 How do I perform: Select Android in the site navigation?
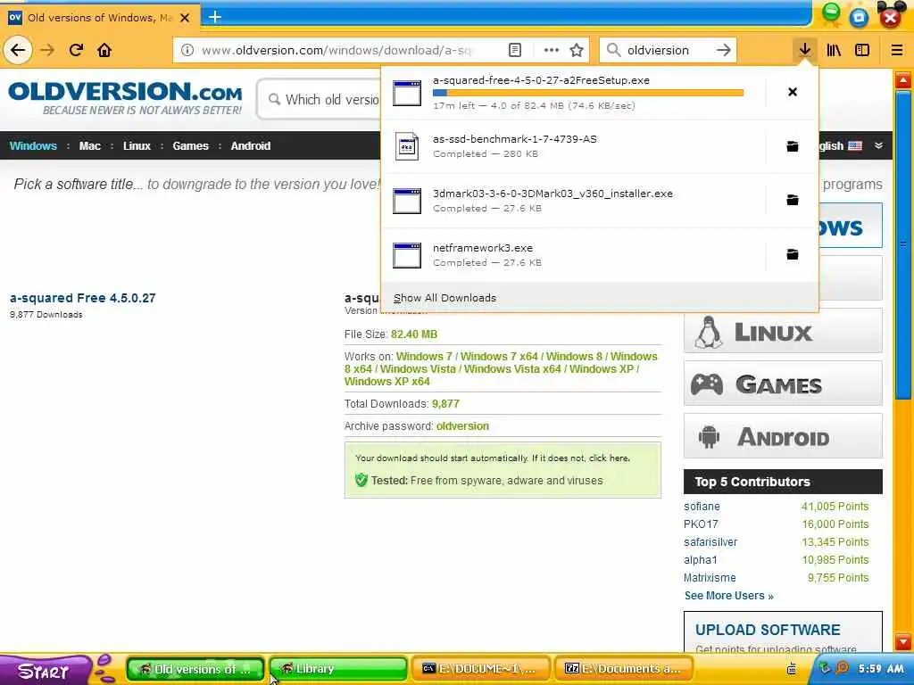click(251, 145)
